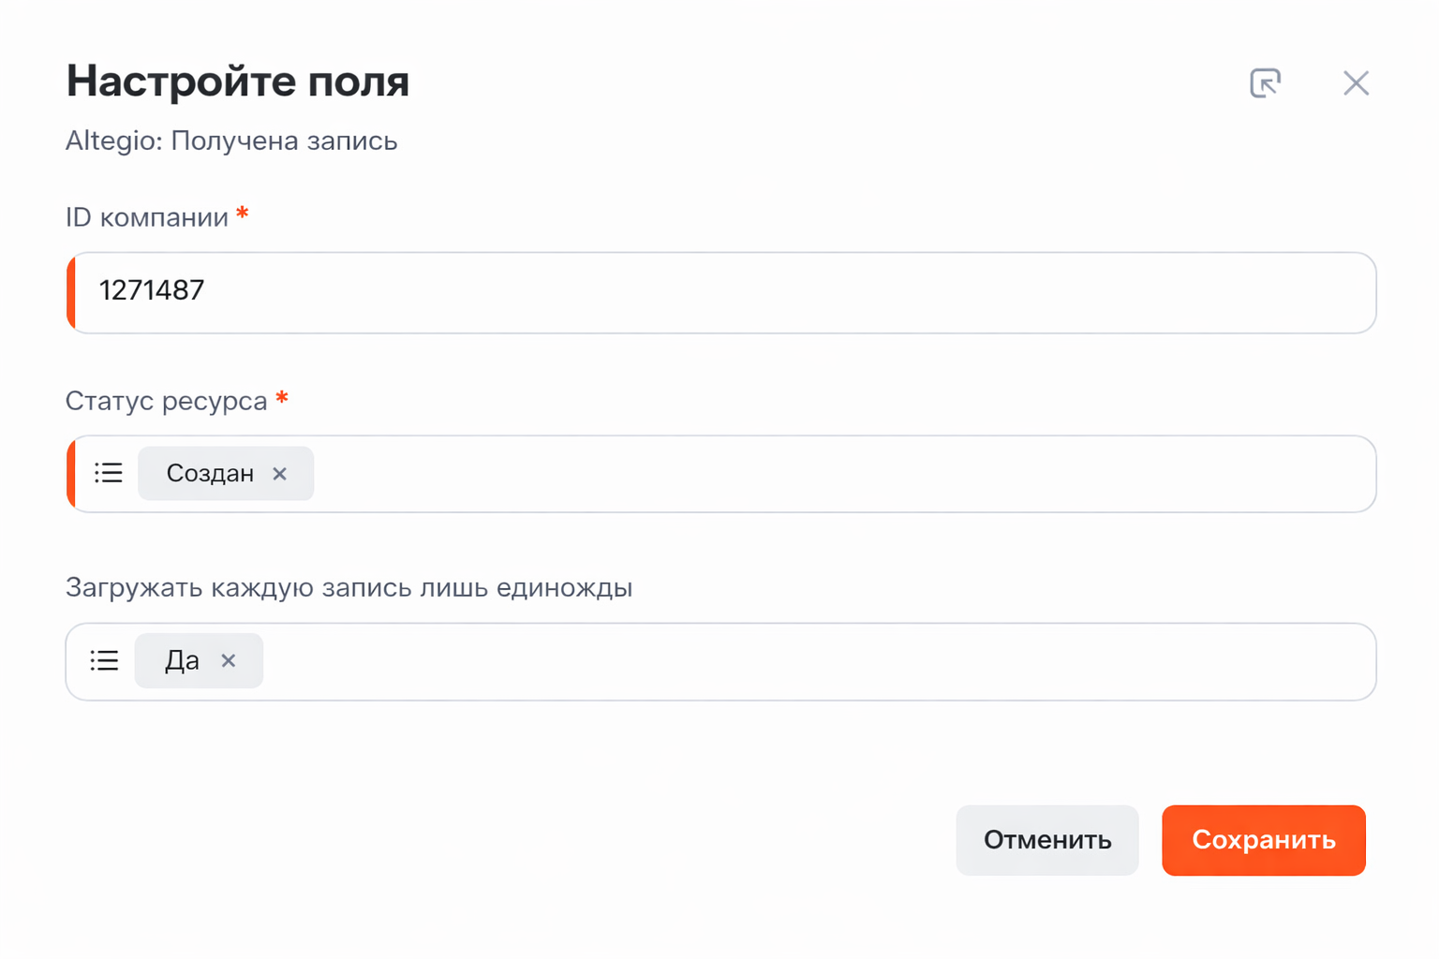
Task: Click the Altegio: Получена запись subtitle
Action: 231,141
